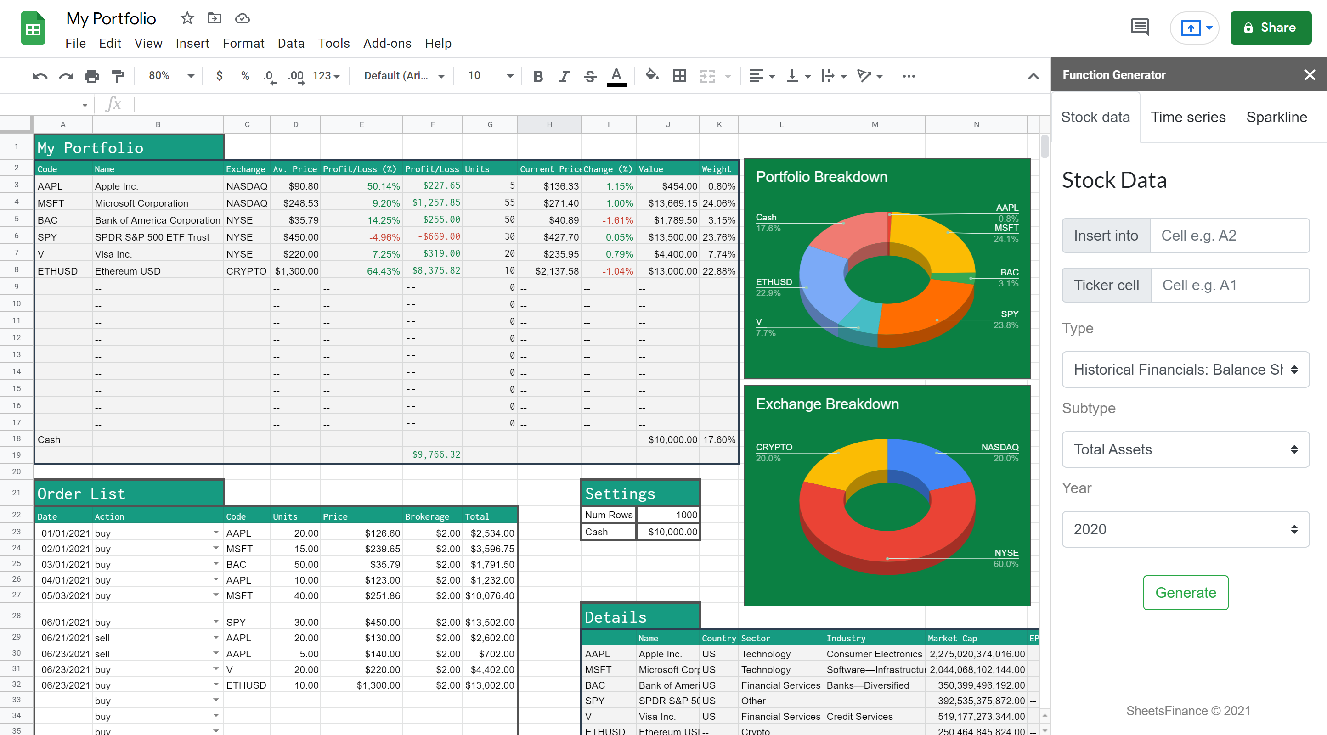The image size is (1327, 735).
Task: Collapse the toolbar menus with up chevron
Action: click(x=1033, y=76)
